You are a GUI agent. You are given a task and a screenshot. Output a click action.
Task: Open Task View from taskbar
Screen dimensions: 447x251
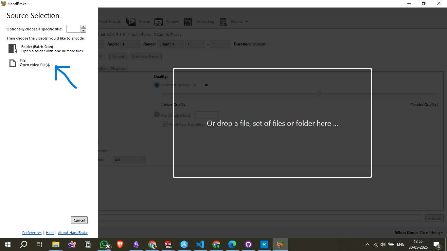39,244
